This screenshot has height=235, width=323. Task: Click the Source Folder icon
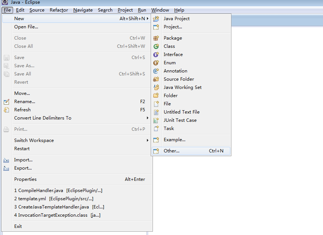click(156, 79)
